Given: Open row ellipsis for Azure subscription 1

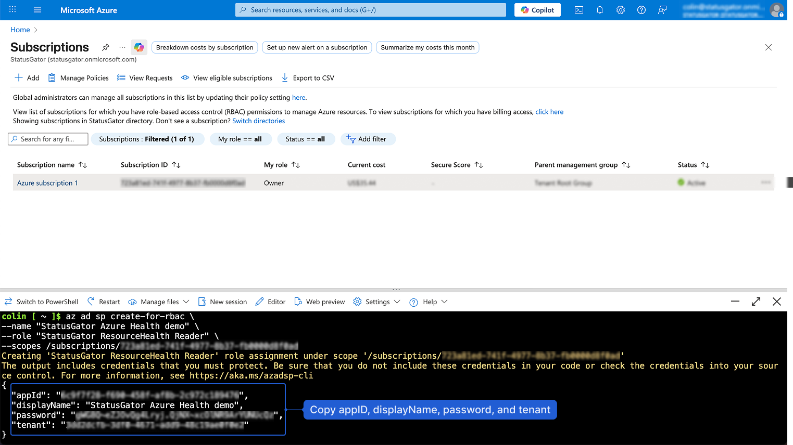Looking at the screenshot, I should point(765,182).
